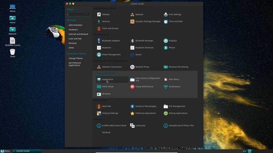Screen dimensions: 273x153
Task: Open Network Proxy settings
Action: point(139,67)
